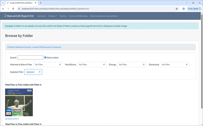Image resolution: width=203 pixels, height=126 pixels.
Task: Open a new browser tab
Action: pos(41,3)
